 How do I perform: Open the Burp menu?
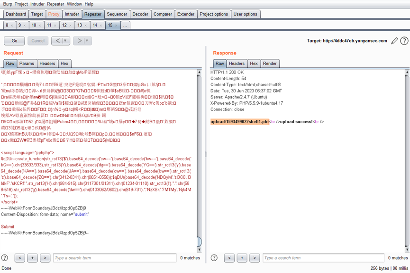8,4
